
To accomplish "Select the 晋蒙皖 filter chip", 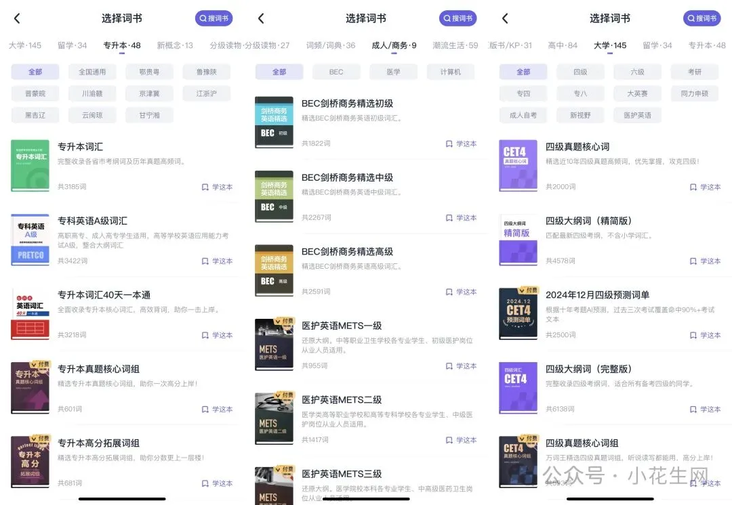I will 35,93.
